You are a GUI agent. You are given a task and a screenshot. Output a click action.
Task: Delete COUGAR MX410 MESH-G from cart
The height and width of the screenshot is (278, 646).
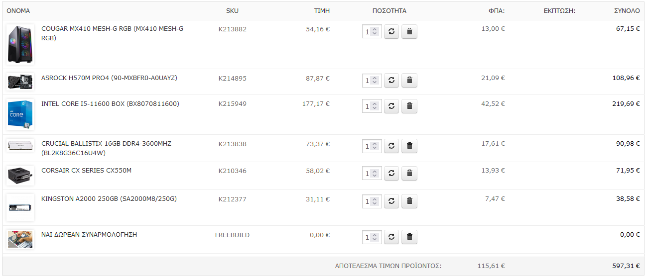pos(409,31)
